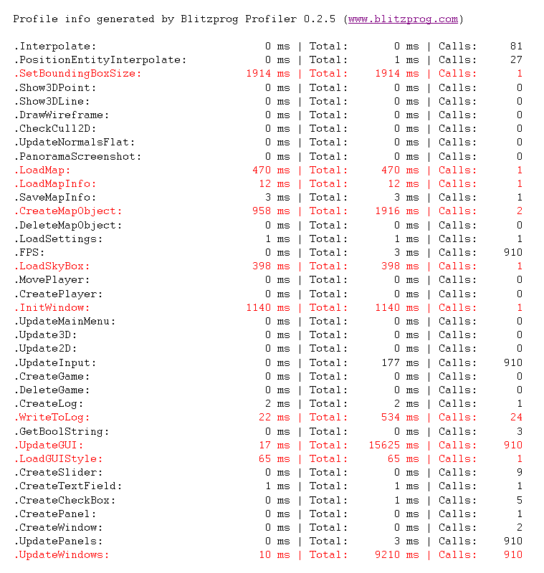Click the red '.LoadSkyBox:' label
Screen dimensions: 544x573
pyautogui.click(x=52, y=266)
